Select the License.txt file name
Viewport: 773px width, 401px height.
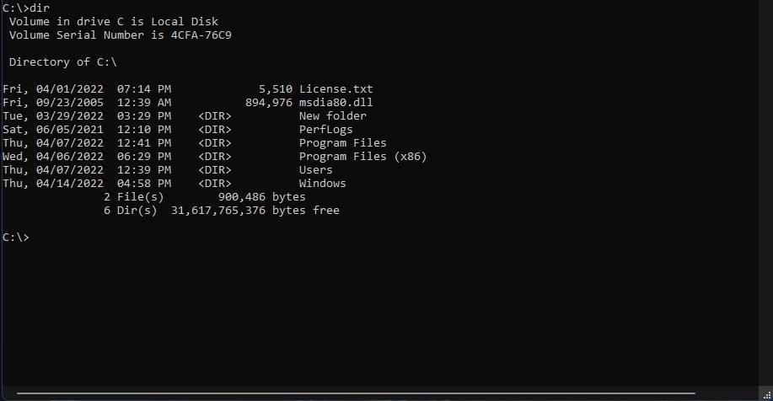[x=336, y=89]
